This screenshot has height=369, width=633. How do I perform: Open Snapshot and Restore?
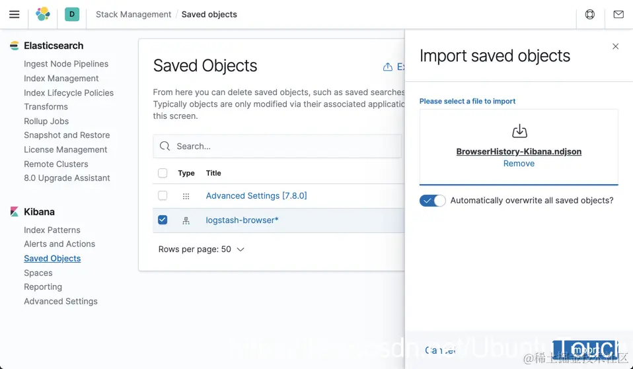point(67,135)
